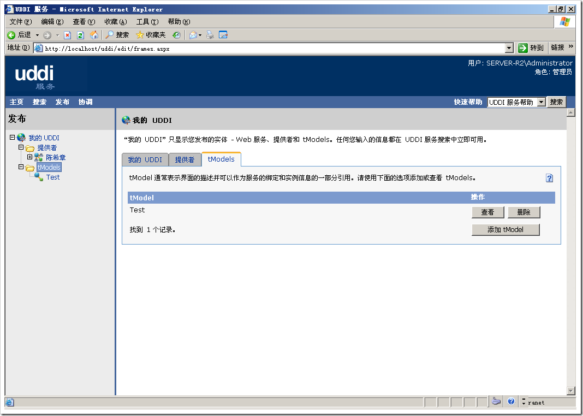Click the 转到 go button
Viewport: 583px width, 416px height.
click(x=531, y=47)
